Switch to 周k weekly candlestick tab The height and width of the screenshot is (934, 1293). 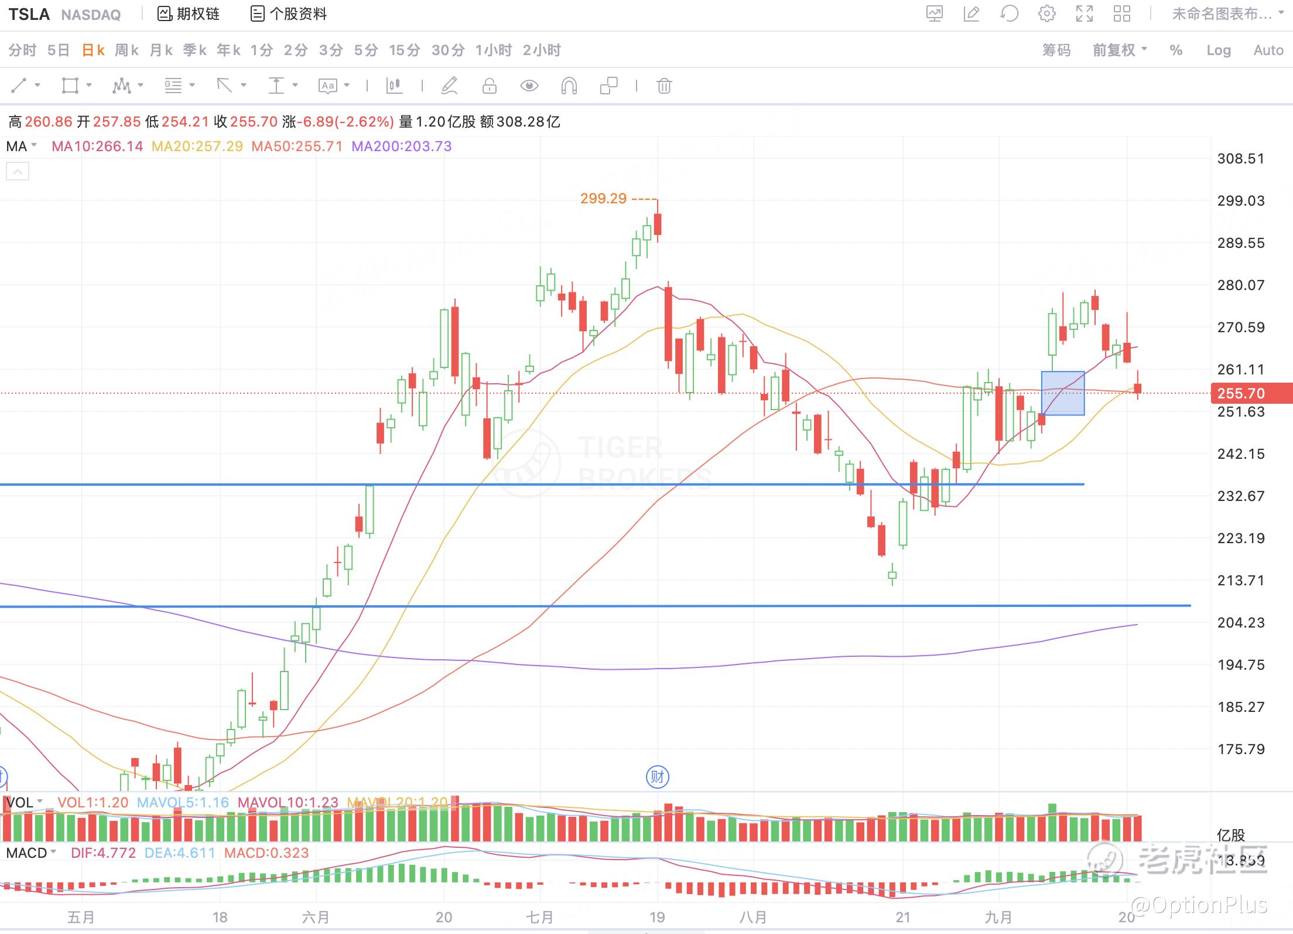coord(127,50)
